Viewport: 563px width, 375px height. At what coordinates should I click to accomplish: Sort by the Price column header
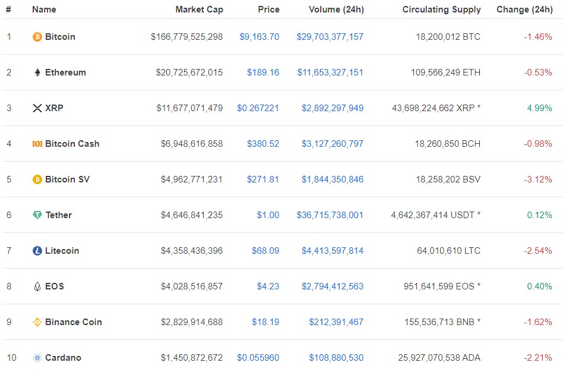(x=268, y=10)
